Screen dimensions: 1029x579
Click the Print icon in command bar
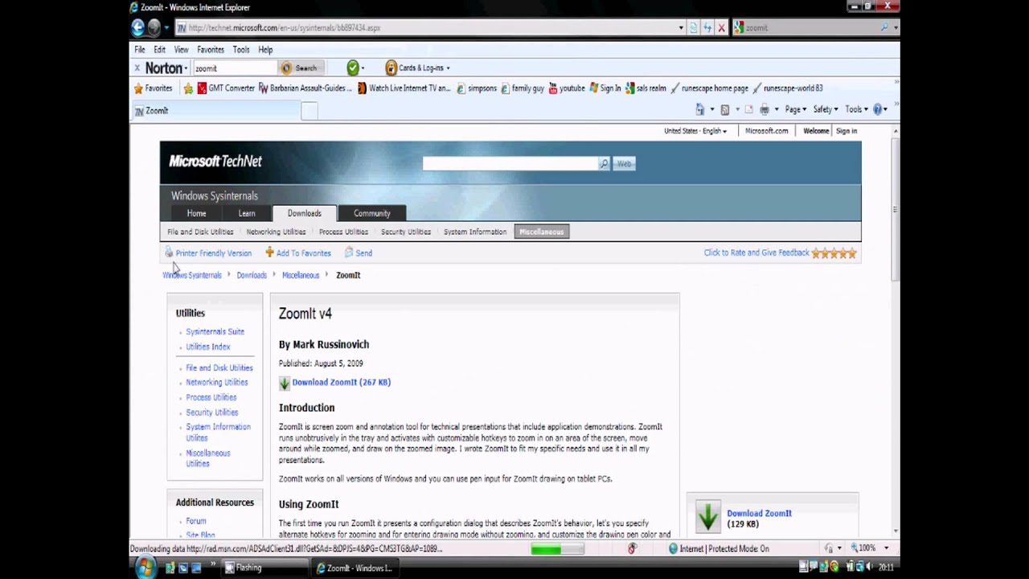(x=765, y=109)
